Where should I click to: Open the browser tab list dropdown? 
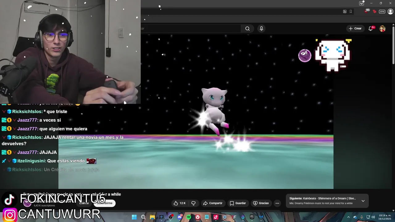[x=361, y=3]
